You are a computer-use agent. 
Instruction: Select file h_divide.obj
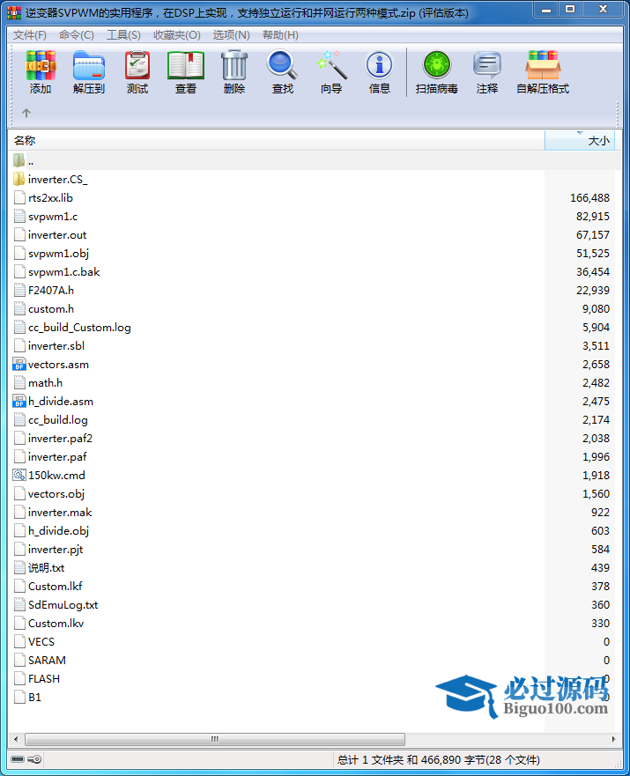(x=58, y=530)
